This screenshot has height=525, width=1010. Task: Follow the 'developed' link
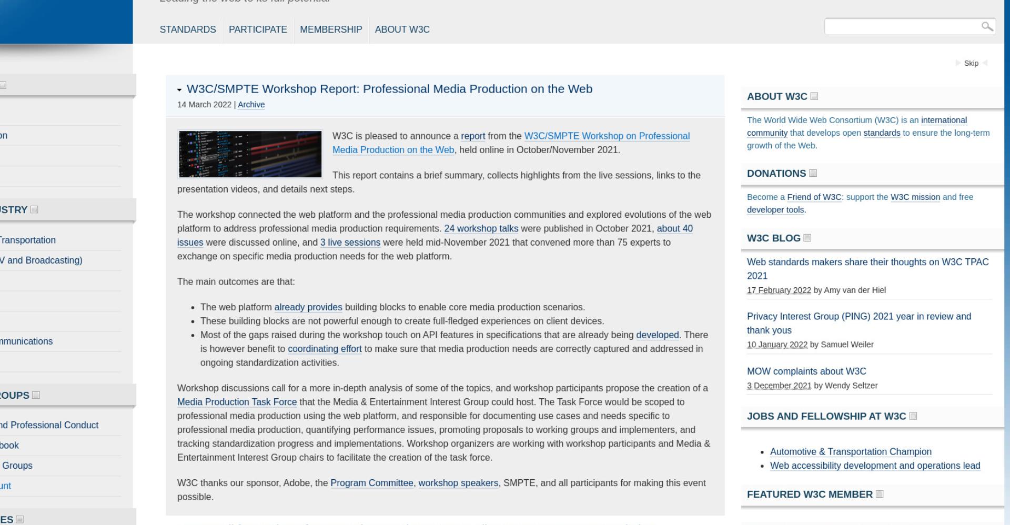(657, 335)
